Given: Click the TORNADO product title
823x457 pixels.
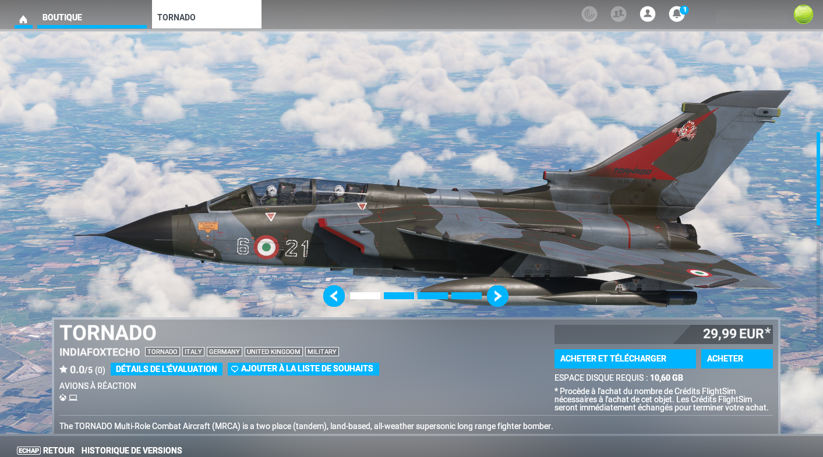Looking at the screenshot, I should click(108, 333).
